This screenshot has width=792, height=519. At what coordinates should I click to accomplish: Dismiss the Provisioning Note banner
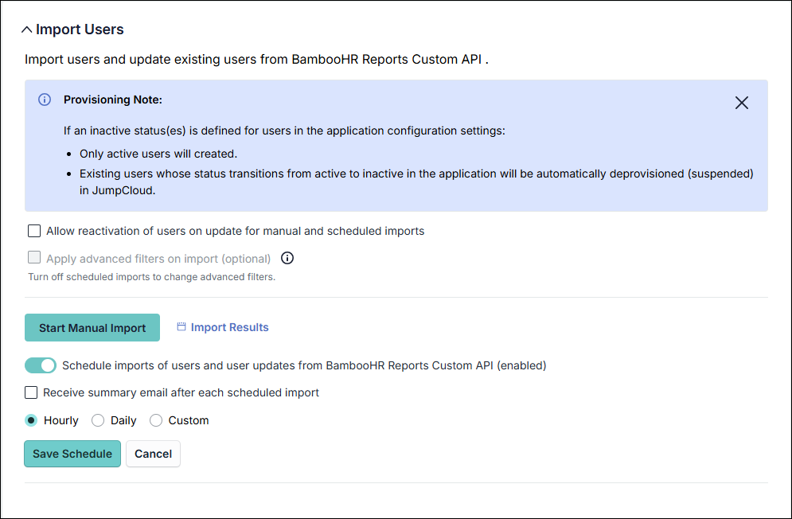[x=742, y=103]
